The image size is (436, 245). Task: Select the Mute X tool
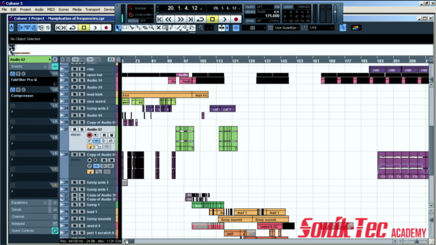coord(159,28)
